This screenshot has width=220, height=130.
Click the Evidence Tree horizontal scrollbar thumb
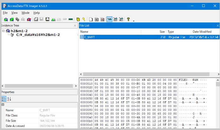click(x=39, y=86)
